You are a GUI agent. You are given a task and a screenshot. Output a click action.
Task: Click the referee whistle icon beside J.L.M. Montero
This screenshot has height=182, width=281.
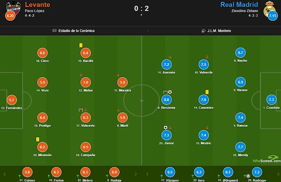203,31
